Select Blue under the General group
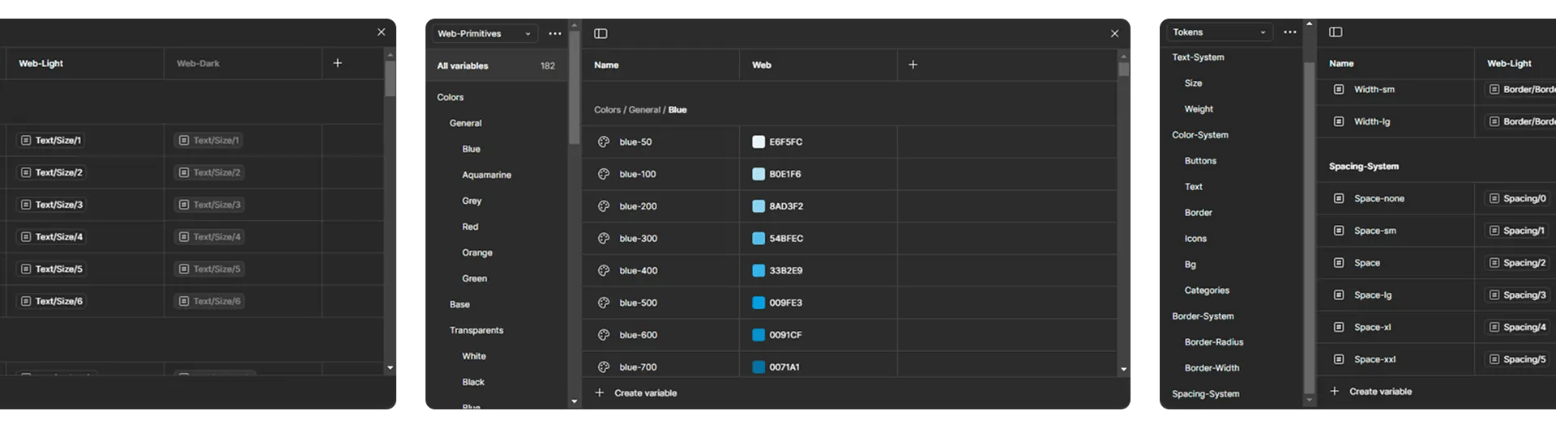 [471, 149]
